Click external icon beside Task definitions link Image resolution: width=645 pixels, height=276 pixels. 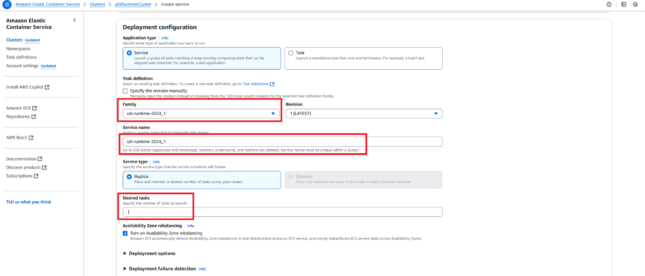pyautogui.click(x=272, y=84)
